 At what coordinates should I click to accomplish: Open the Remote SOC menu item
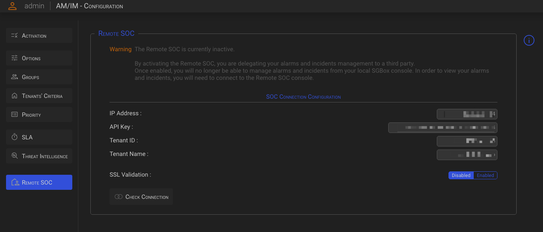point(39,182)
